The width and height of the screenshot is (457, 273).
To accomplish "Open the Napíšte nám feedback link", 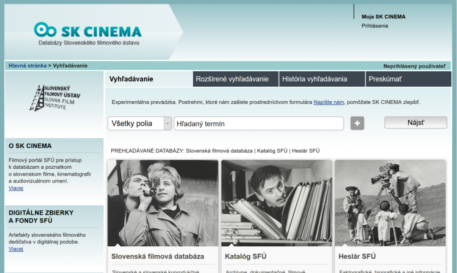I will 328,102.
